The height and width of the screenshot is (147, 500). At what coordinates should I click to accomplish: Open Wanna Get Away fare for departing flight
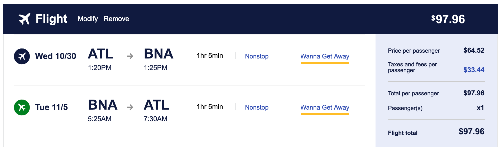point(325,56)
